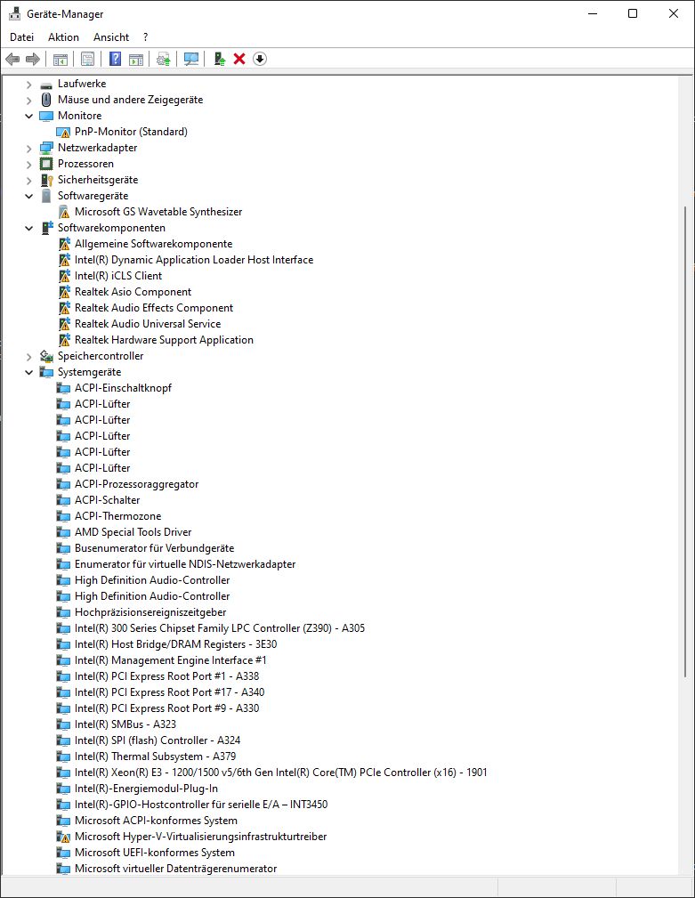Toggle the show/hide console tree toolbar icon
This screenshot has height=898, width=695.
pyautogui.click(x=61, y=59)
